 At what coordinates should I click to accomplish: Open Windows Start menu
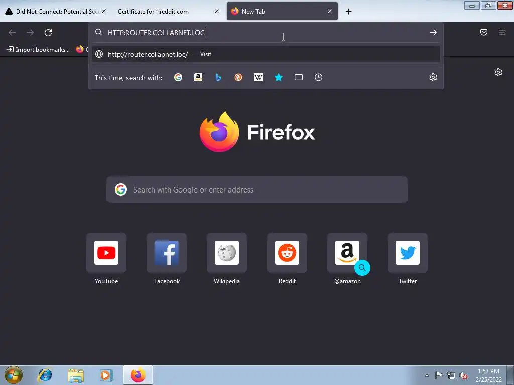coord(14,375)
